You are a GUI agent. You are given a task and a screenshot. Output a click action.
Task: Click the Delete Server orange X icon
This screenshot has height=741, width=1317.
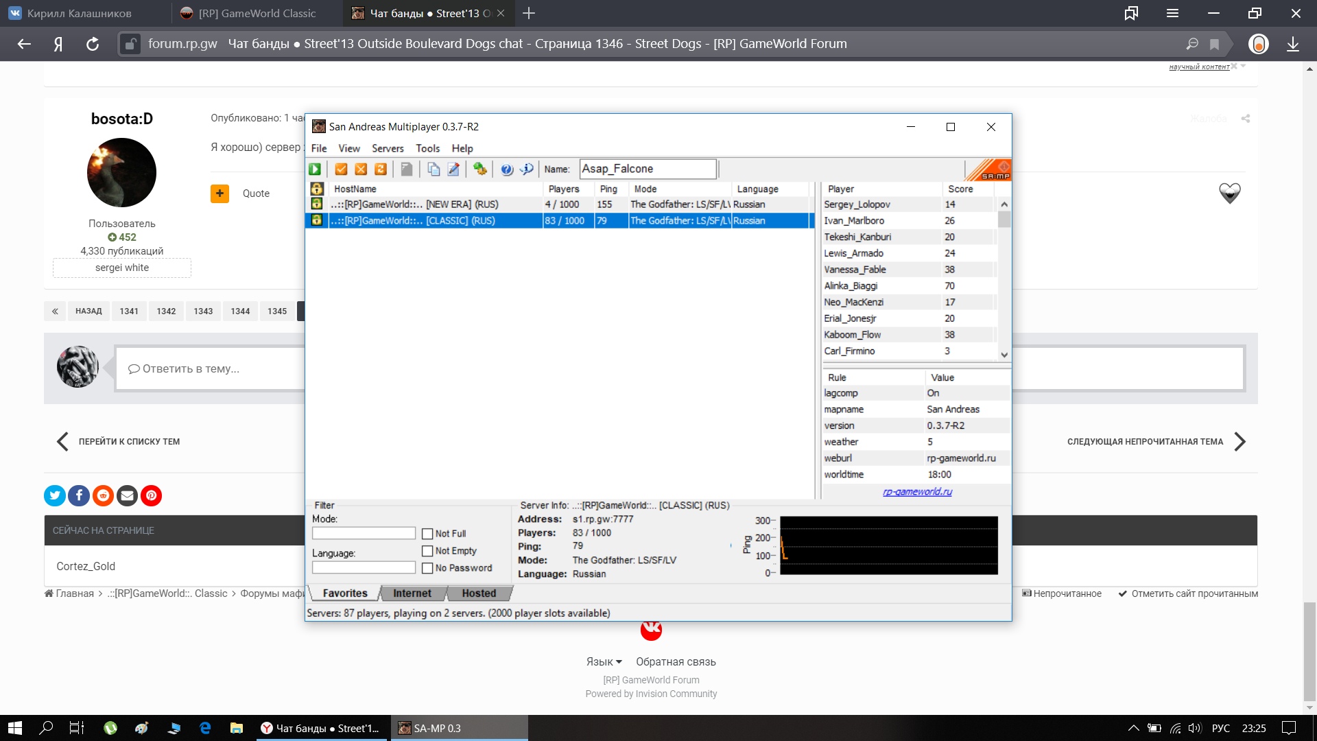(x=361, y=169)
